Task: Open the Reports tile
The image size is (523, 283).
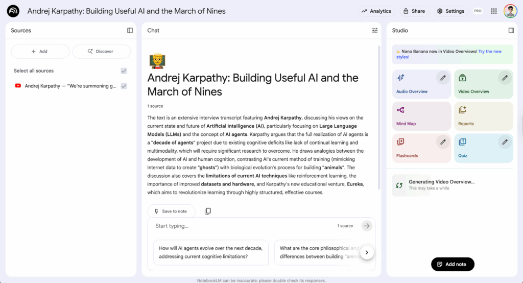Action: (x=483, y=116)
